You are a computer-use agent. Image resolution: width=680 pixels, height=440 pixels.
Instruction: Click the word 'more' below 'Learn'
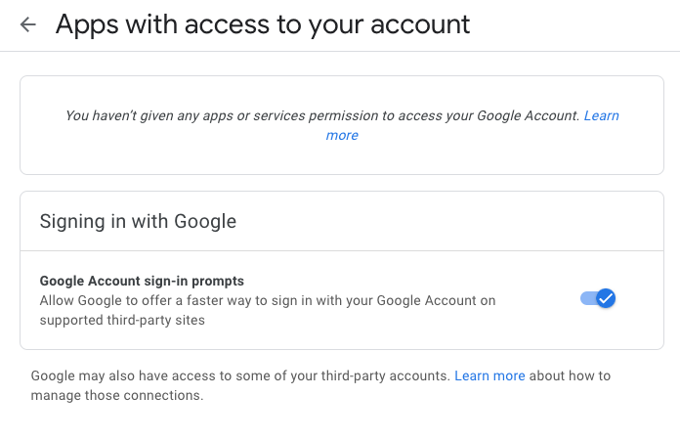click(342, 136)
